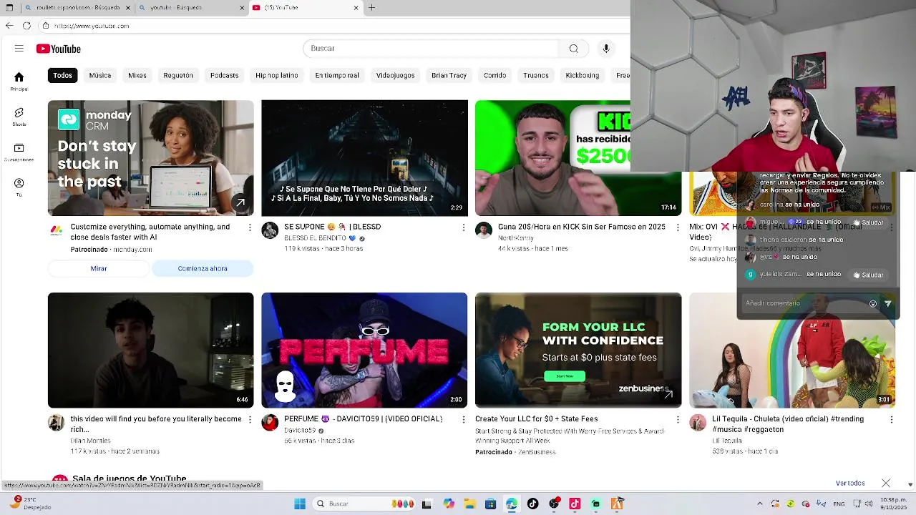
Task: Start voice search with microphone icon
Action: pos(606,49)
